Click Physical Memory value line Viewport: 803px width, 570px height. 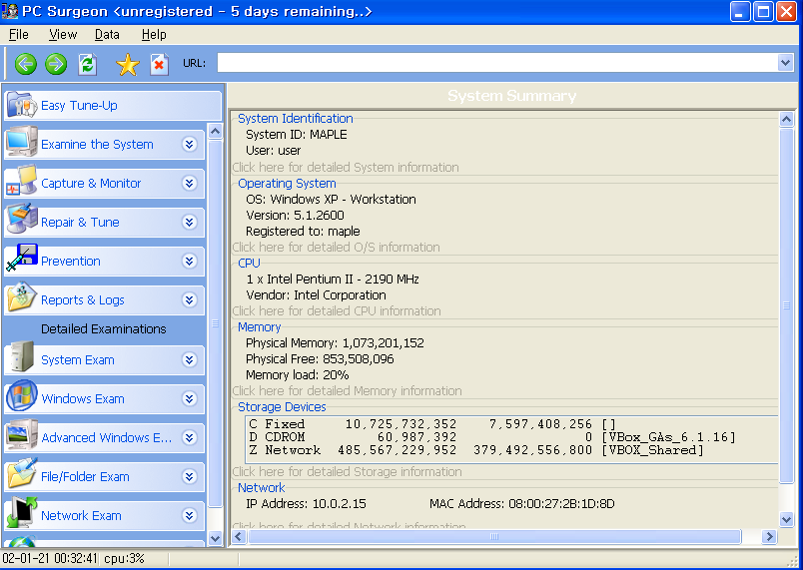[335, 342]
